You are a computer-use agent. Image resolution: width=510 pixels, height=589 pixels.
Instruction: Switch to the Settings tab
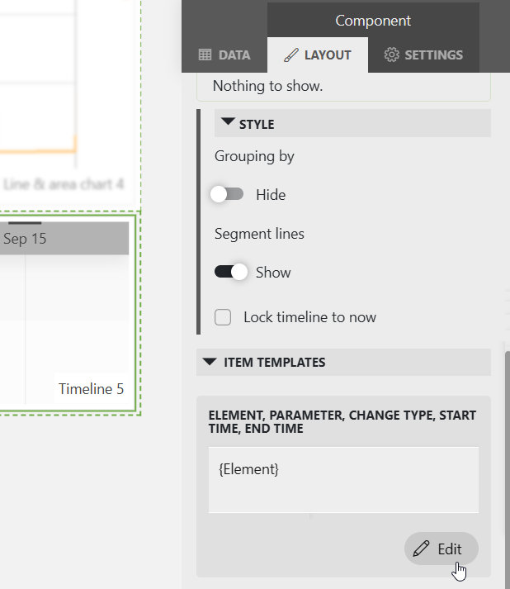(x=423, y=55)
